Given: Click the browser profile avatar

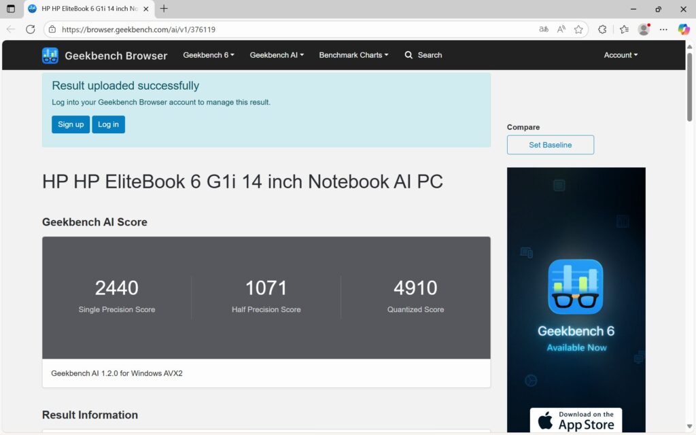Looking at the screenshot, I should 643,29.
